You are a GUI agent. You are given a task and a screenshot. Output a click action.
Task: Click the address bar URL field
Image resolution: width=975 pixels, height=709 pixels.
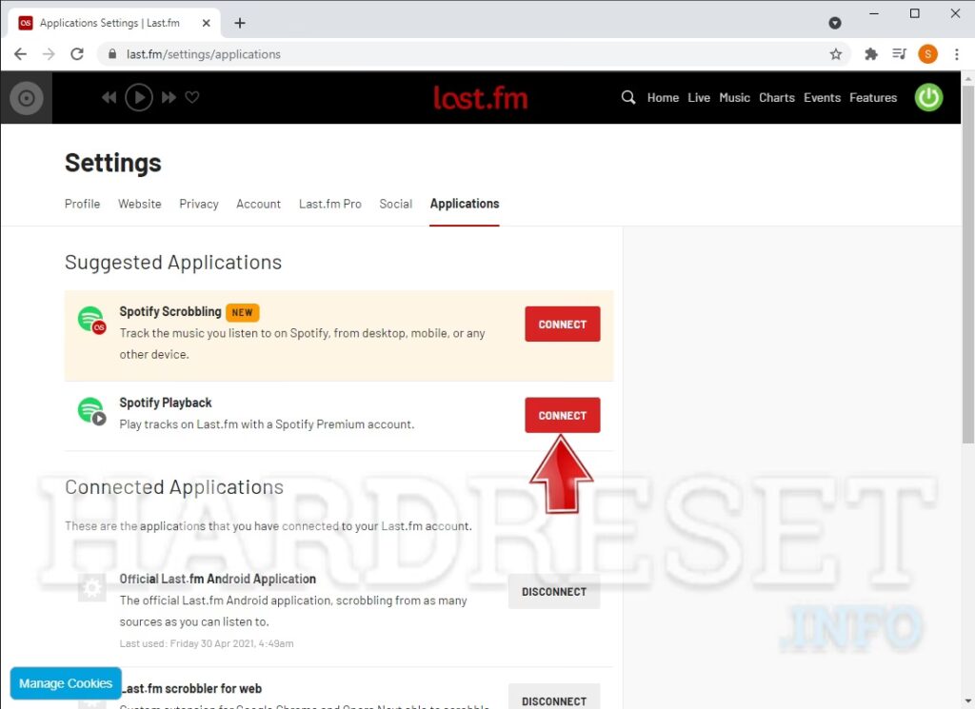[457, 54]
